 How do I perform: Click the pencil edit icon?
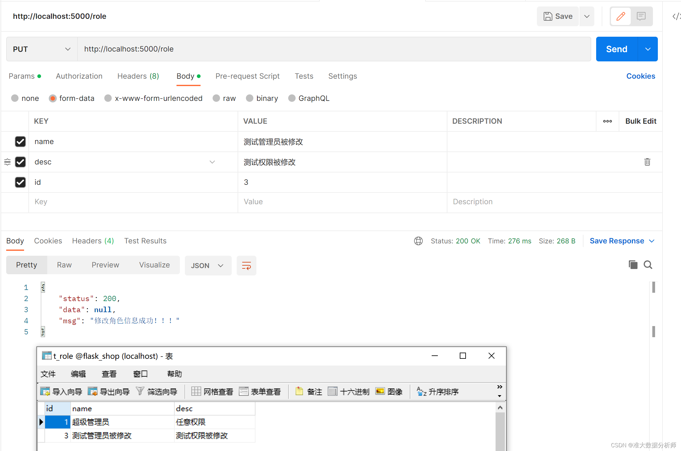(621, 16)
